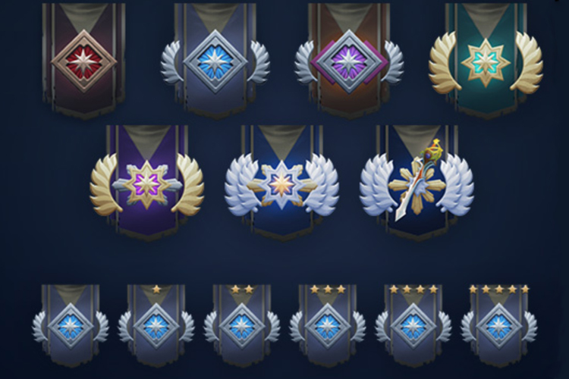Click the Guardian medal with five stars
The width and height of the screenshot is (569, 379).
499,326
